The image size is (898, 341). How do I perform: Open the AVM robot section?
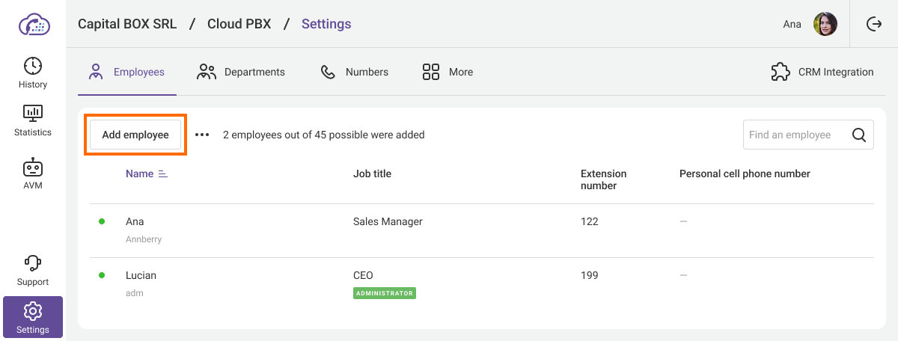pyautogui.click(x=33, y=173)
